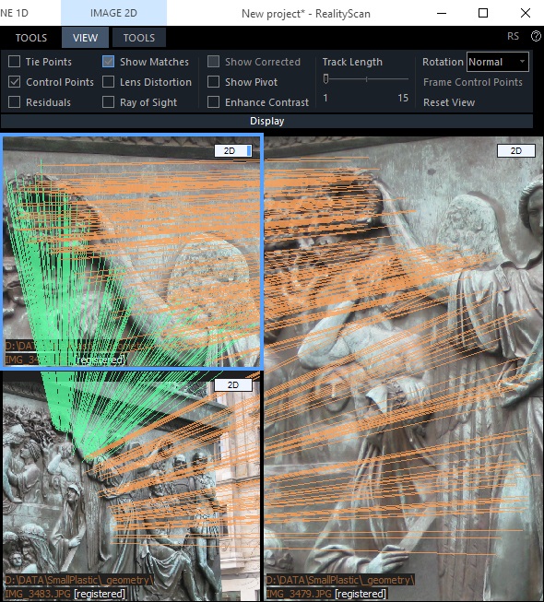This screenshot has width=544, height=602.
Task: Enable the Tie Points checkbox
Action: click(x=14, y=62)
